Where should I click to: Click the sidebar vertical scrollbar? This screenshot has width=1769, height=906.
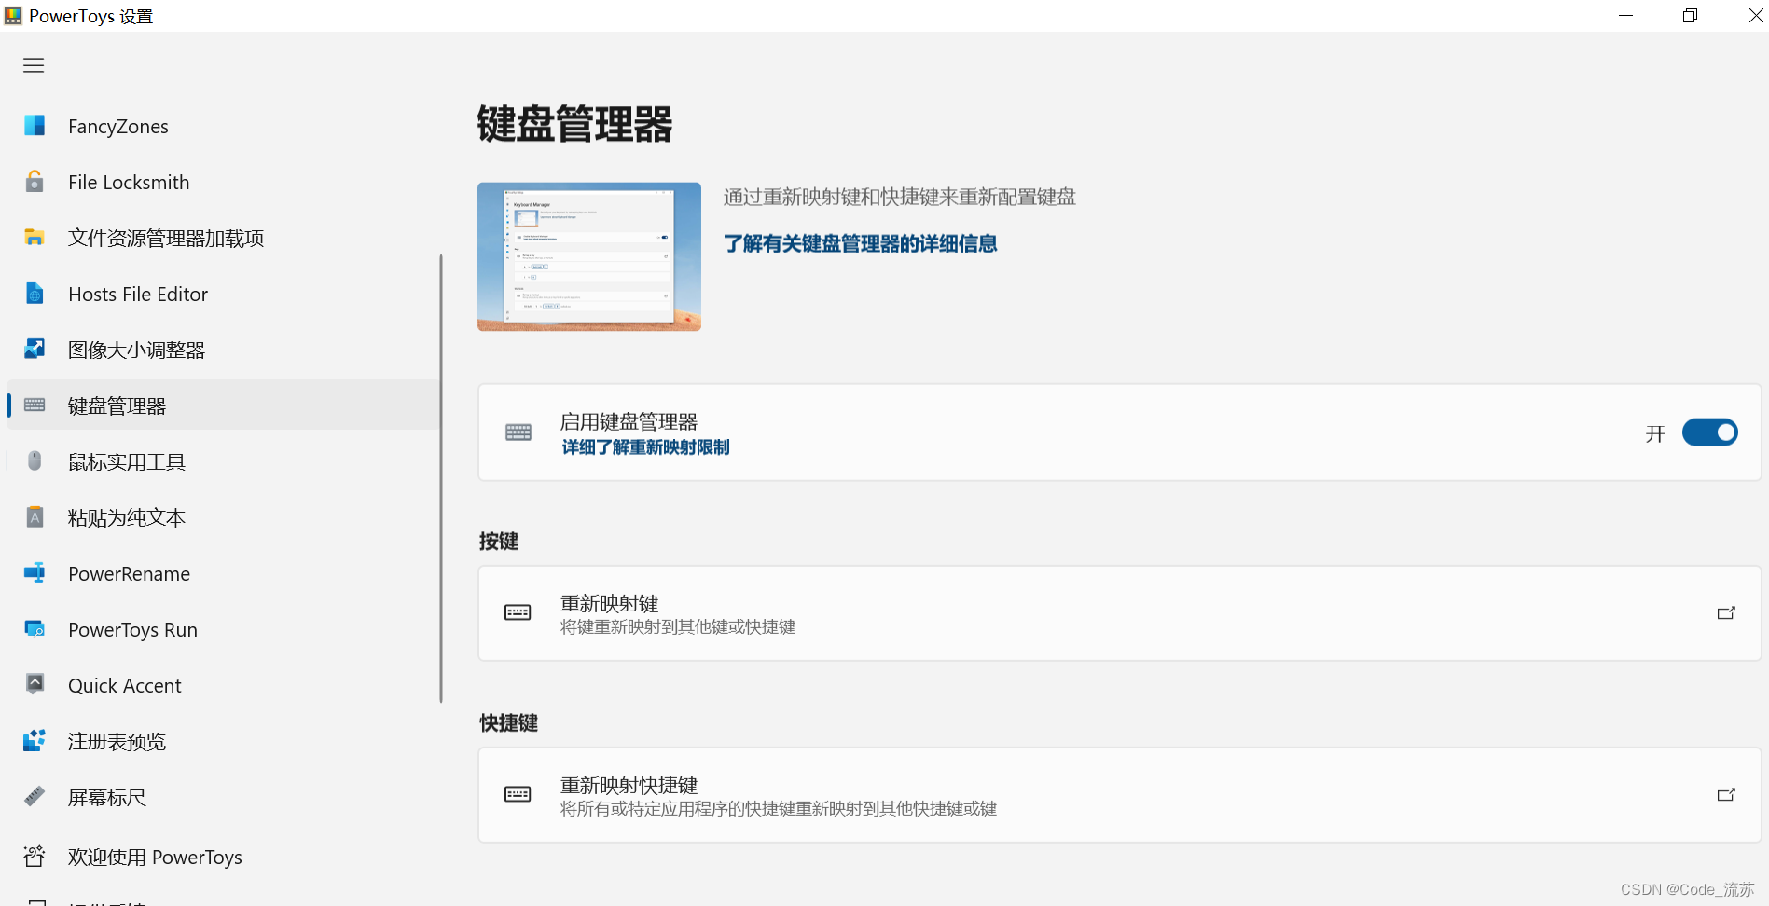coord(440,478)
